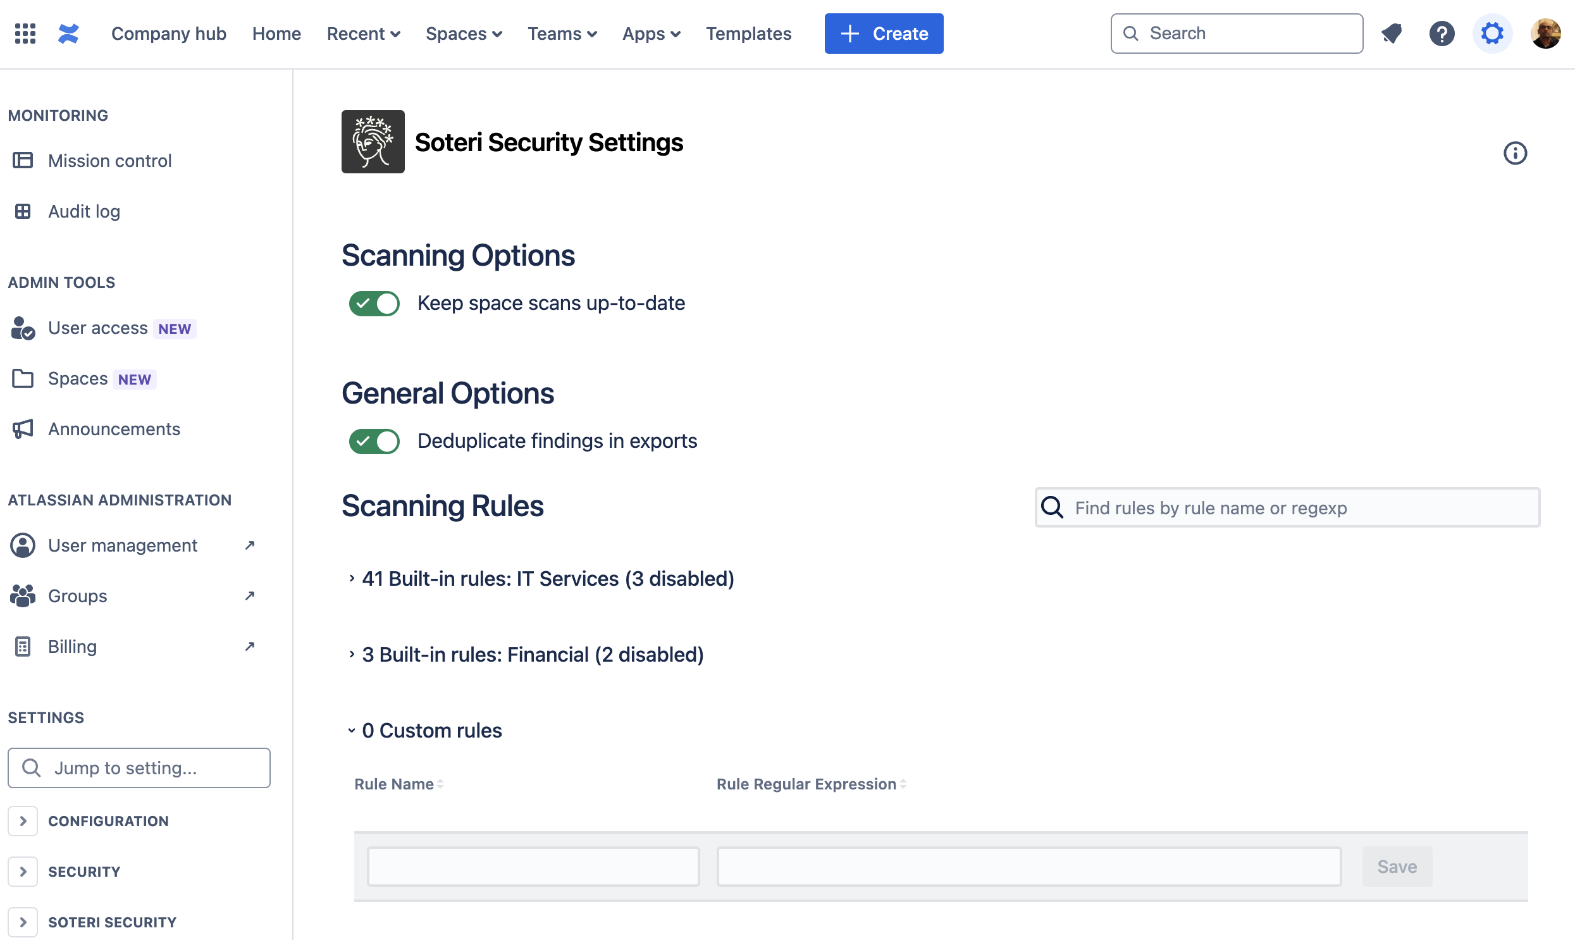Open the Recent dropdown menu
This screenshot has width=1575, height=940.
pos(364,34)
